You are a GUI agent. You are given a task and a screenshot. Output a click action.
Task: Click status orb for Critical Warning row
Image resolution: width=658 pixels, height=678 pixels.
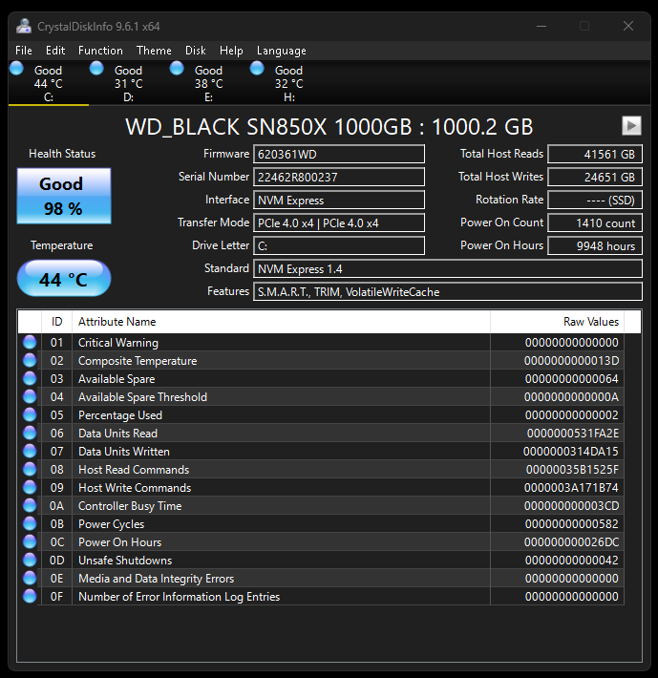coord(30,342)
